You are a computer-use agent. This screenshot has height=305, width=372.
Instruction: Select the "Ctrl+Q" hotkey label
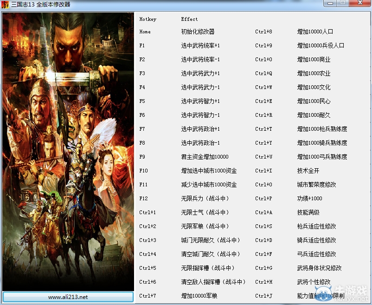pos(263,73)
